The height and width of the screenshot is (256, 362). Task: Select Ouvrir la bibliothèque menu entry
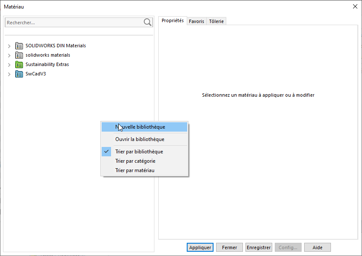pos(140,139)
